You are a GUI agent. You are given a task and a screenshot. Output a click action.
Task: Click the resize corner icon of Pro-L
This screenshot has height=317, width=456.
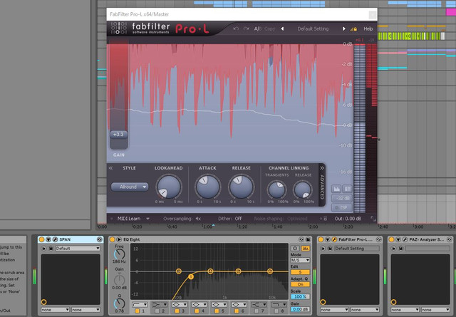click(x=373, y=219)
